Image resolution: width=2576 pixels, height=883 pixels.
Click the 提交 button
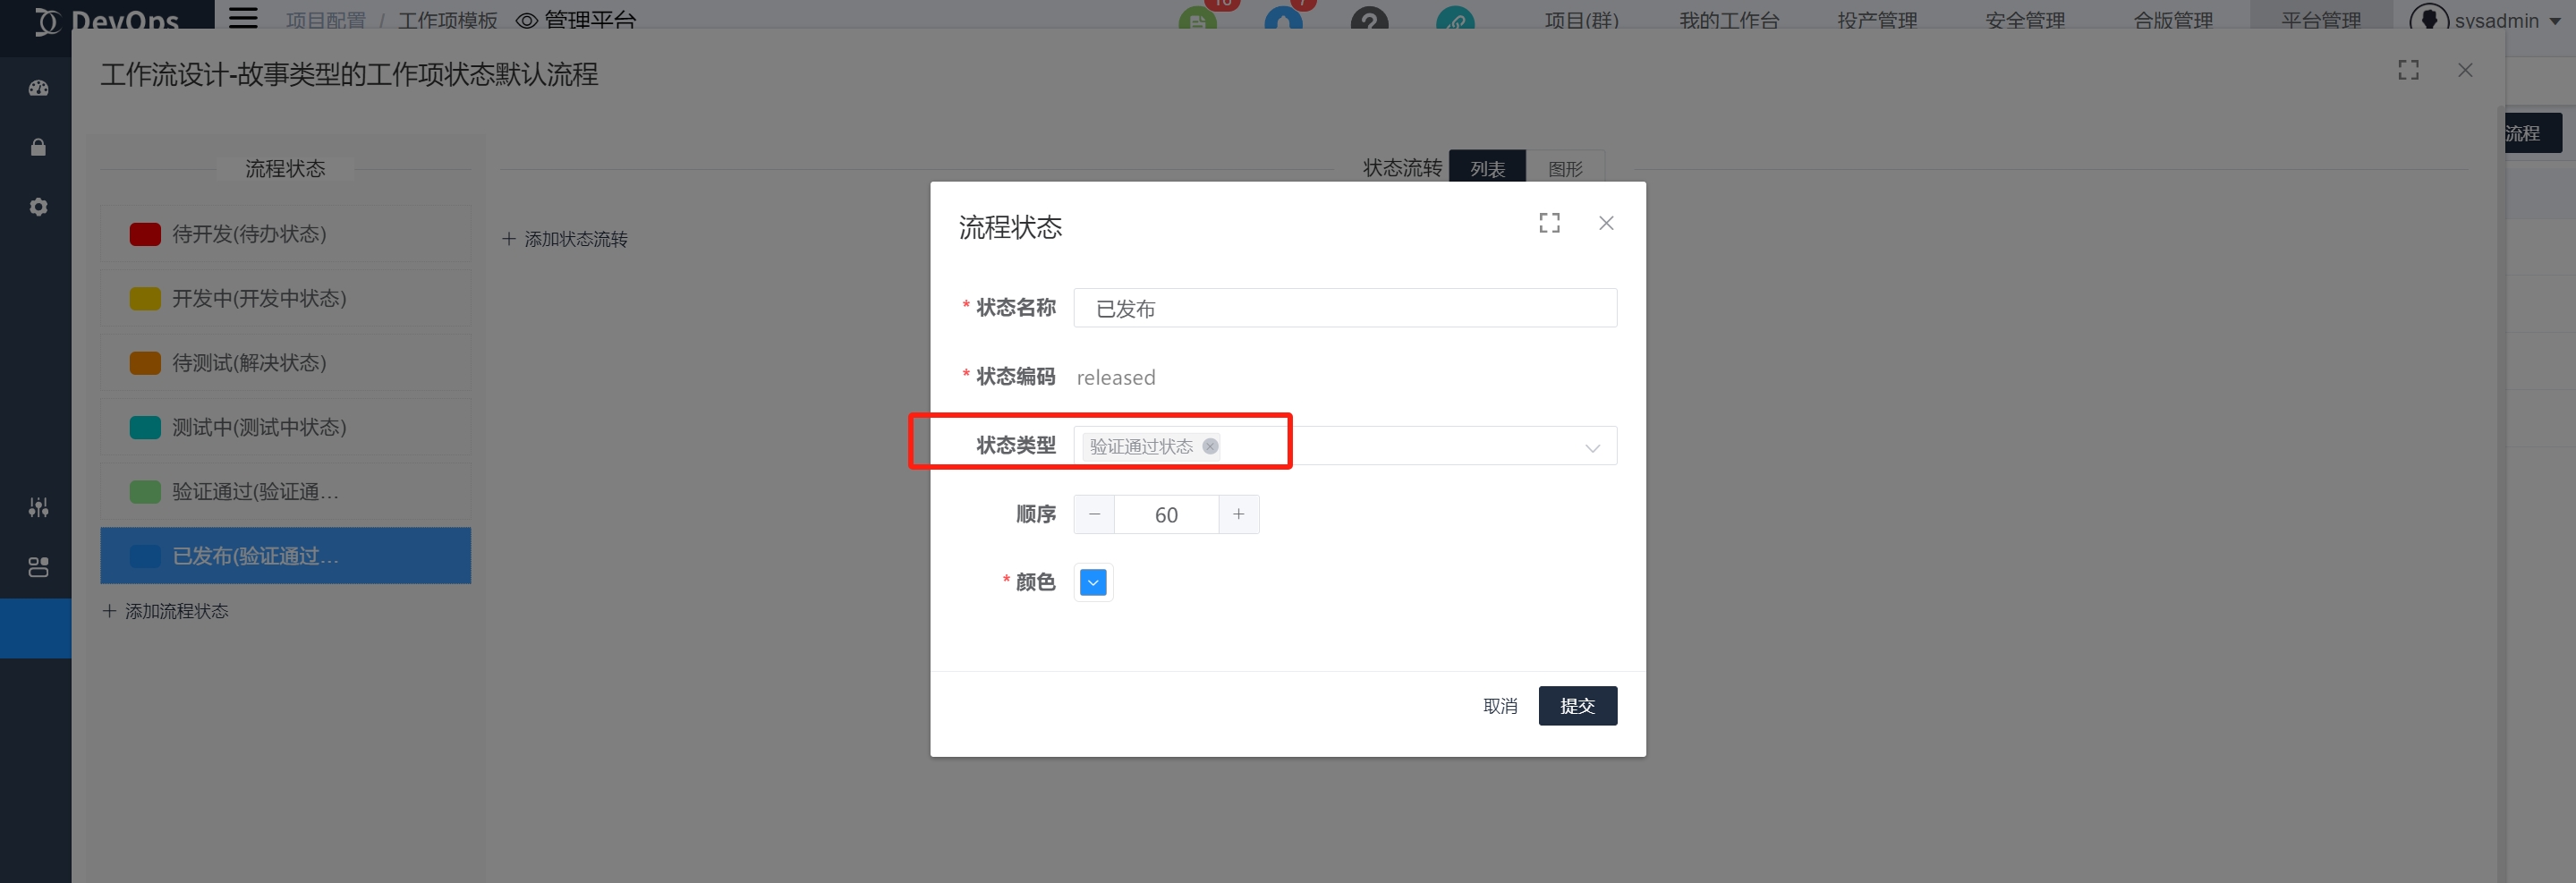click(x=1577, y=706)
